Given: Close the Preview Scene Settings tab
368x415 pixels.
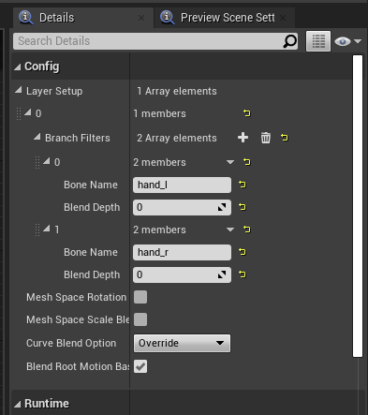Looking at the screenshot, I should point(283,18).
